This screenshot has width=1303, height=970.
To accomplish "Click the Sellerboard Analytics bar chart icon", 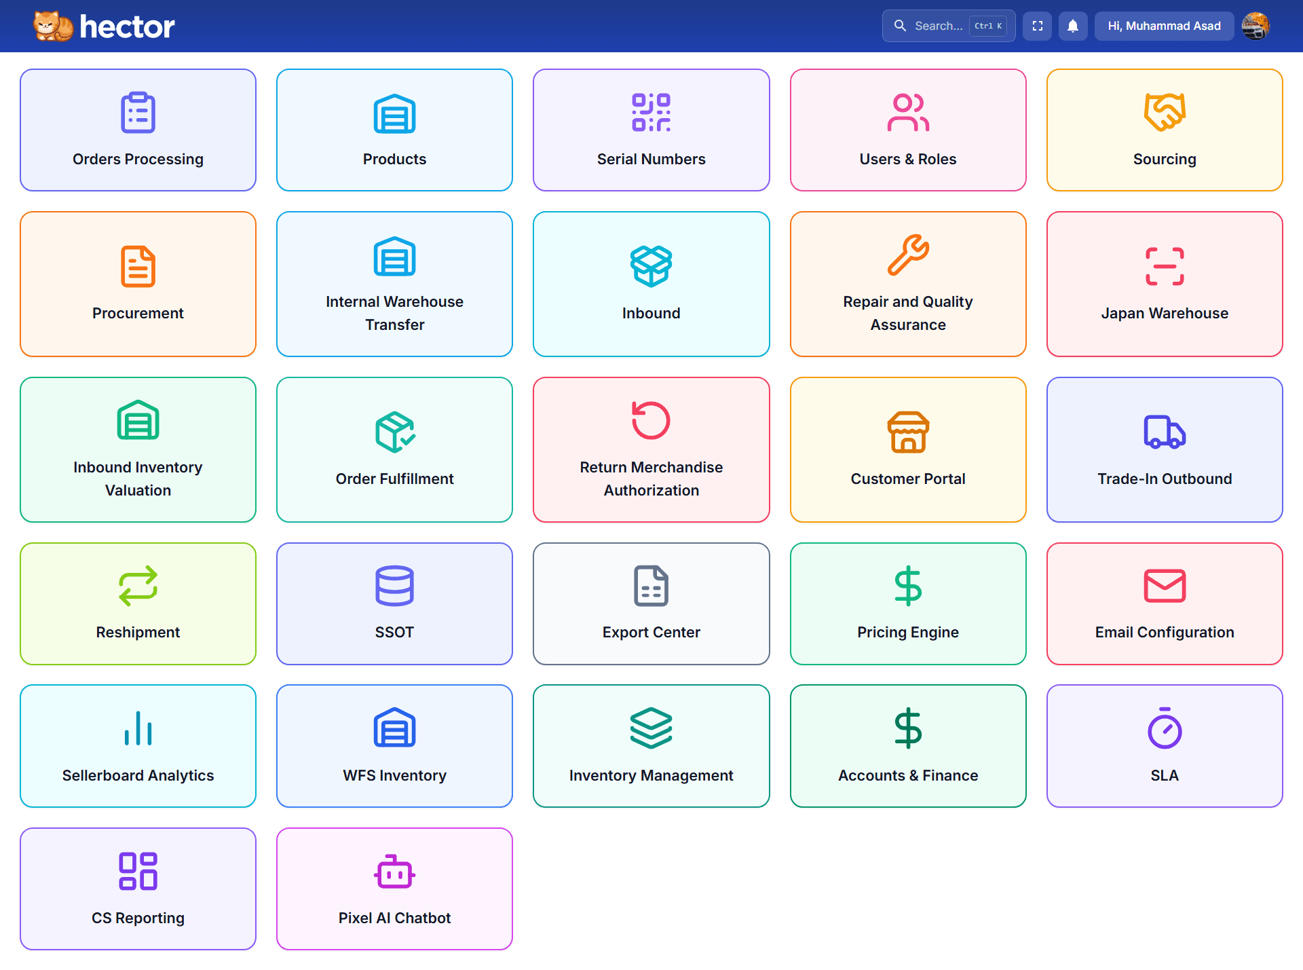I will (x=138, y=728).
